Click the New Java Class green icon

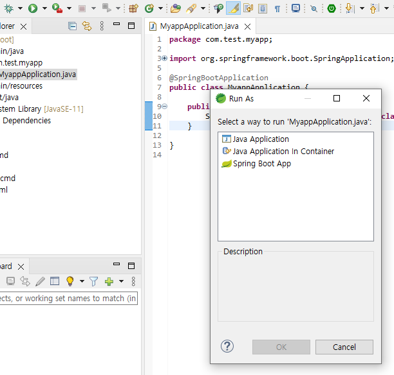[149, 8]
